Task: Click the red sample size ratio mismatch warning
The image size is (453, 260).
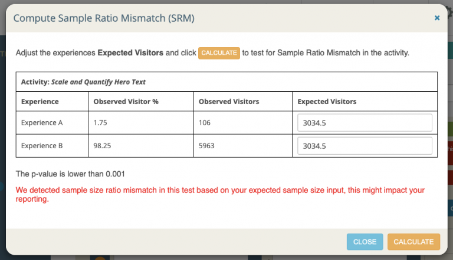Action: 220,195
